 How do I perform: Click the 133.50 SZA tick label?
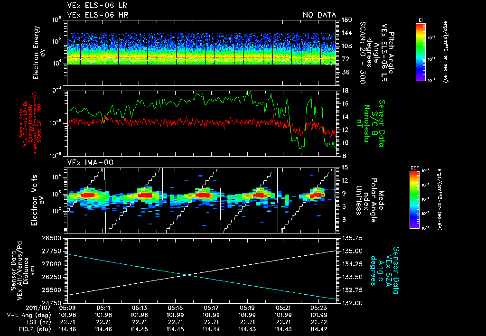tap(351, 277)
